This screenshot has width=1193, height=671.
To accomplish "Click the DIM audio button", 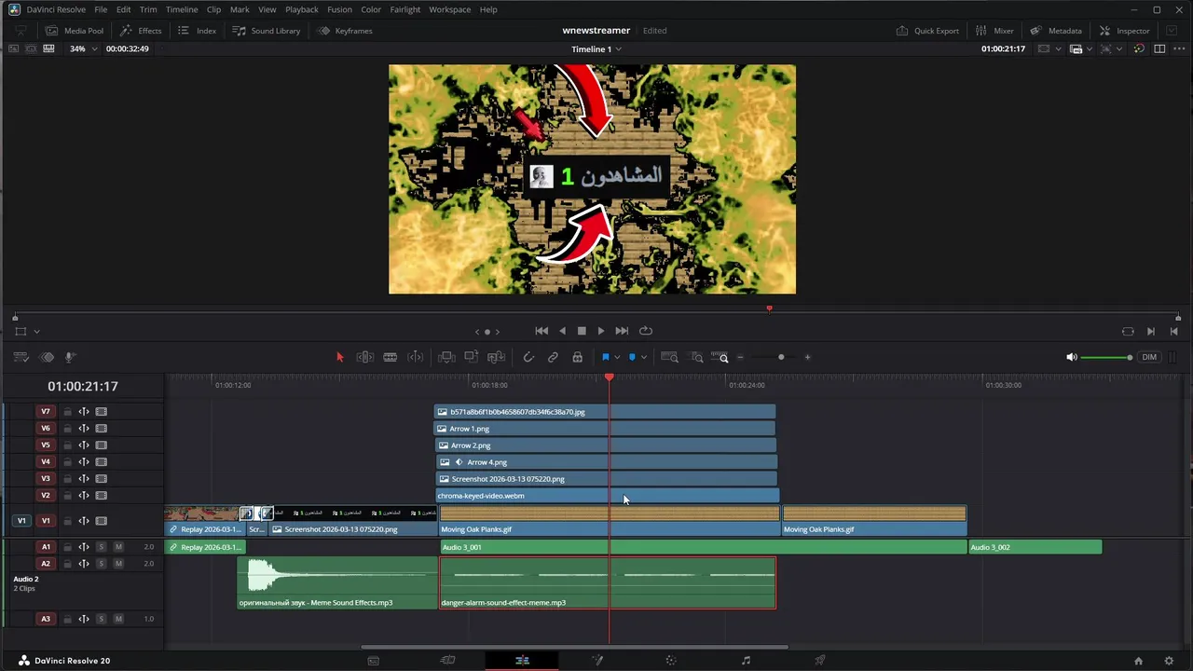I will (x=1149, y=357).
